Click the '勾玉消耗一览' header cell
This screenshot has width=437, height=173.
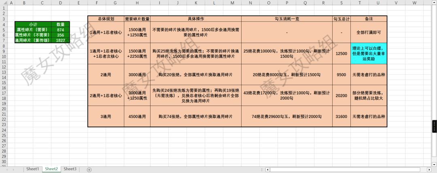[x=287, y=19]
